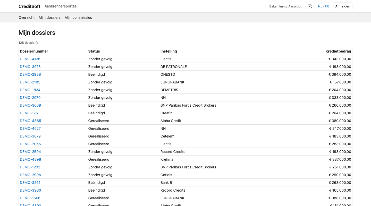Open dossier DEMO-2185
Viewport: 371px width, 206px height.
30,82
